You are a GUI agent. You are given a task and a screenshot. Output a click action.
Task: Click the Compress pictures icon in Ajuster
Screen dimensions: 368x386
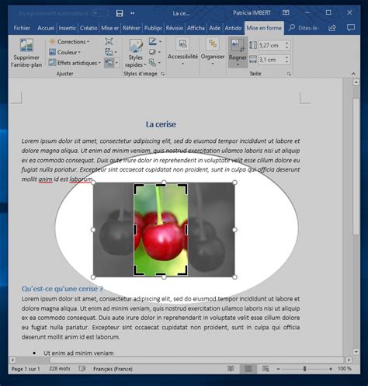point(109,41)
